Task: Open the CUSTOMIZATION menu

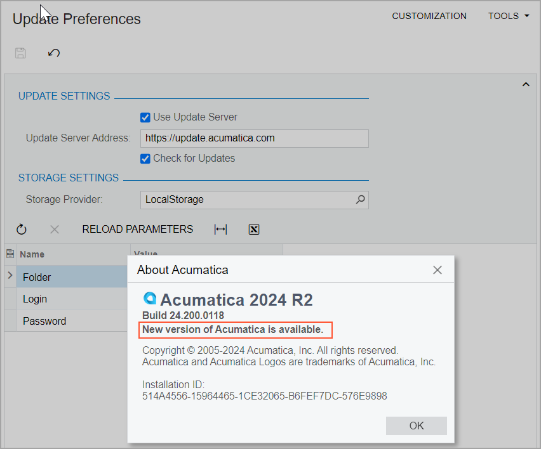Action: click(429, 16)
